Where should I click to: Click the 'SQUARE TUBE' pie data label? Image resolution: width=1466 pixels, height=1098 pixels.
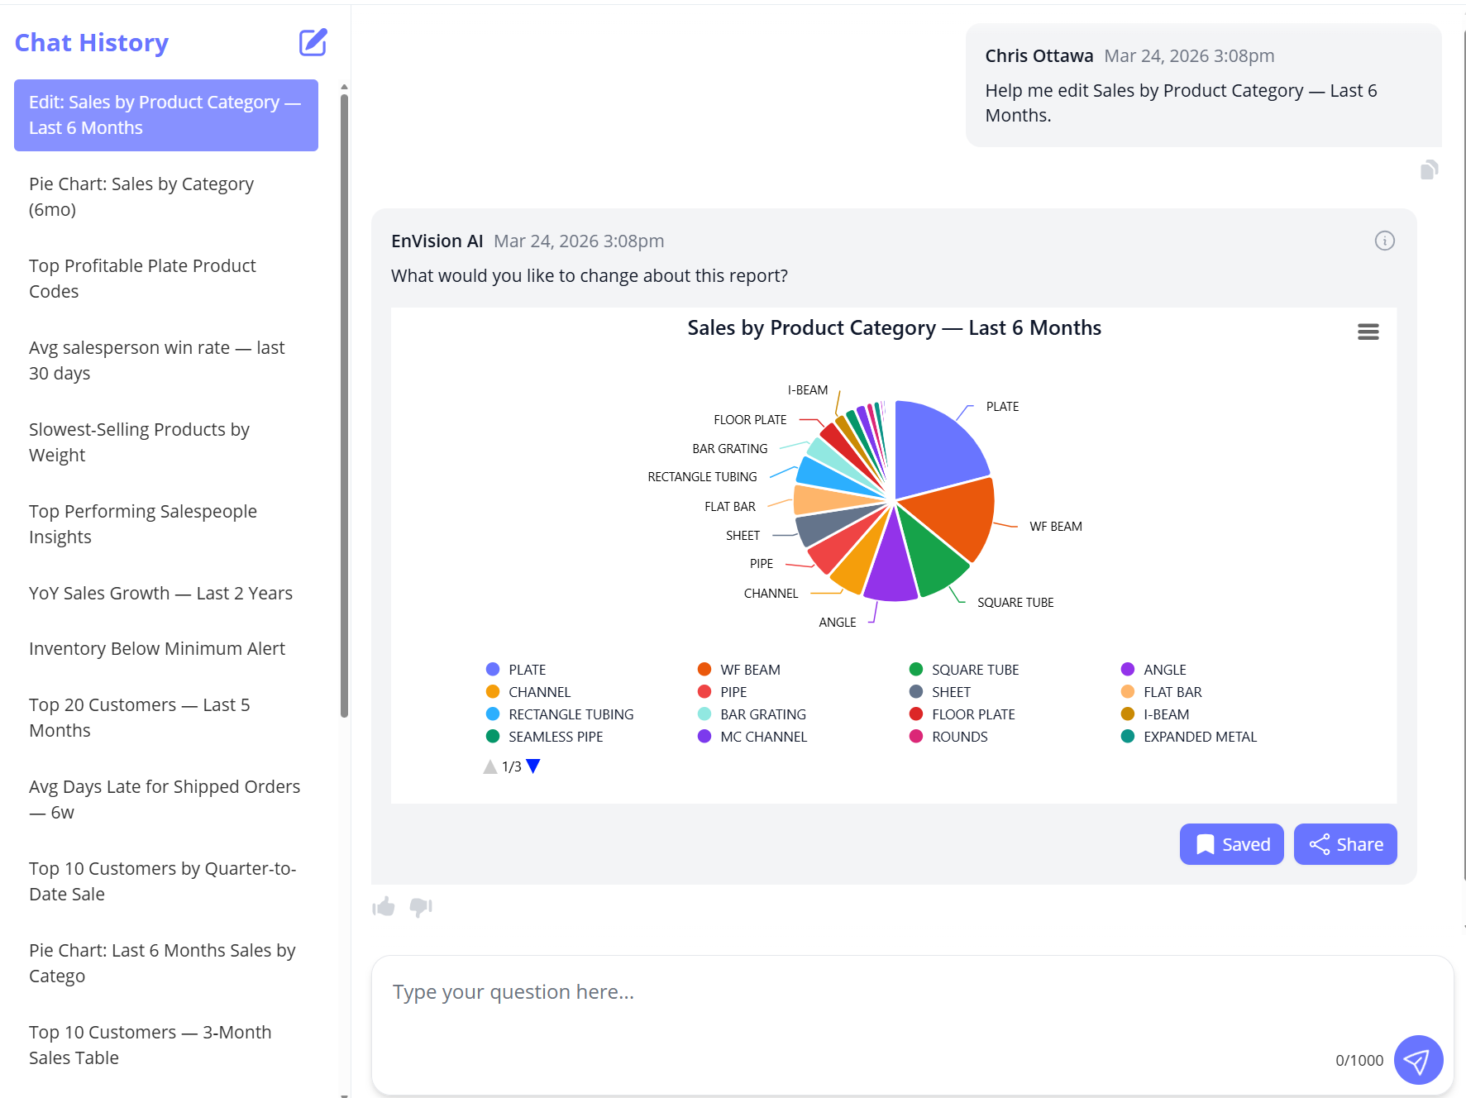[1015, 603]
